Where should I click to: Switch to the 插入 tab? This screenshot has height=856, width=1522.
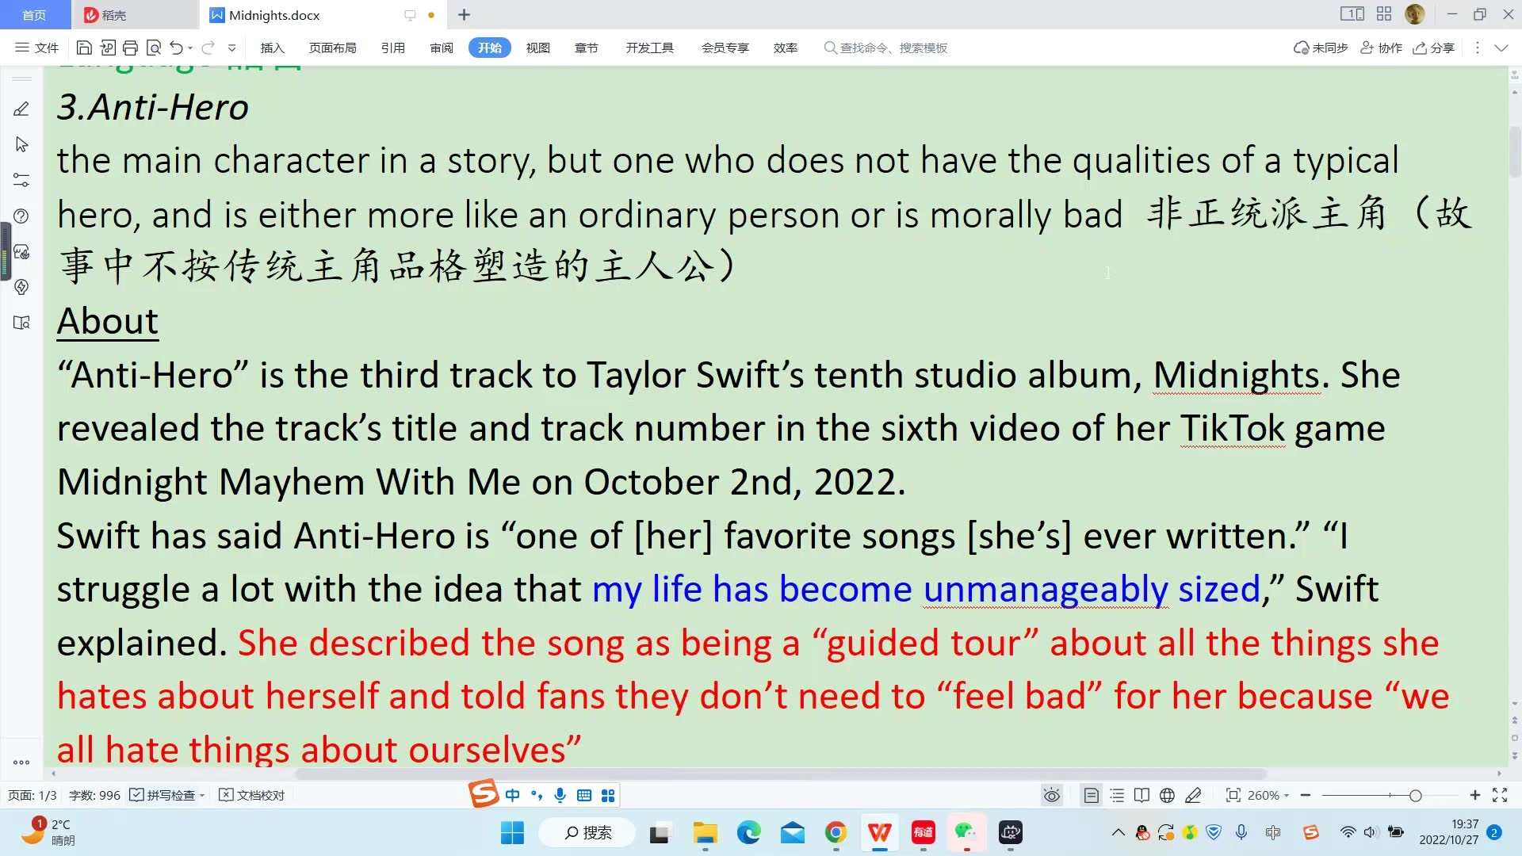pyautogui.click(x=272, y=48)
